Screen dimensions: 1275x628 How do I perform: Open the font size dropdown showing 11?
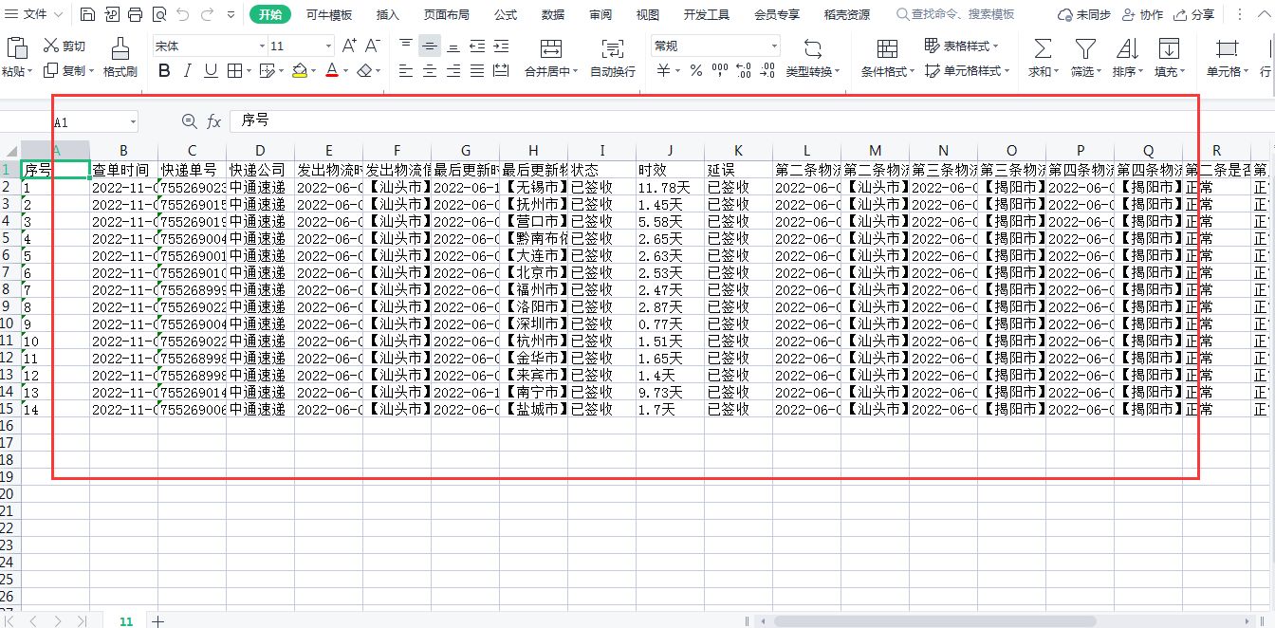tap(328, 46)
